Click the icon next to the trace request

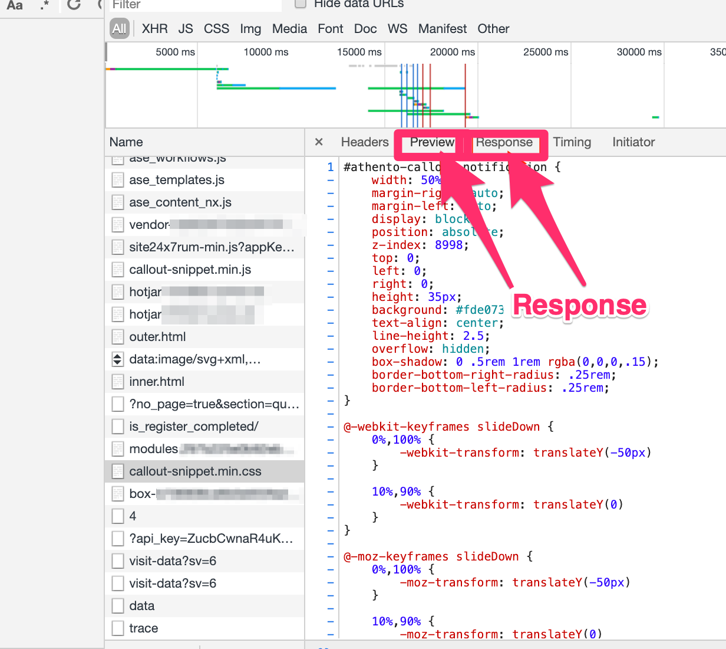[x=118, y=628]
